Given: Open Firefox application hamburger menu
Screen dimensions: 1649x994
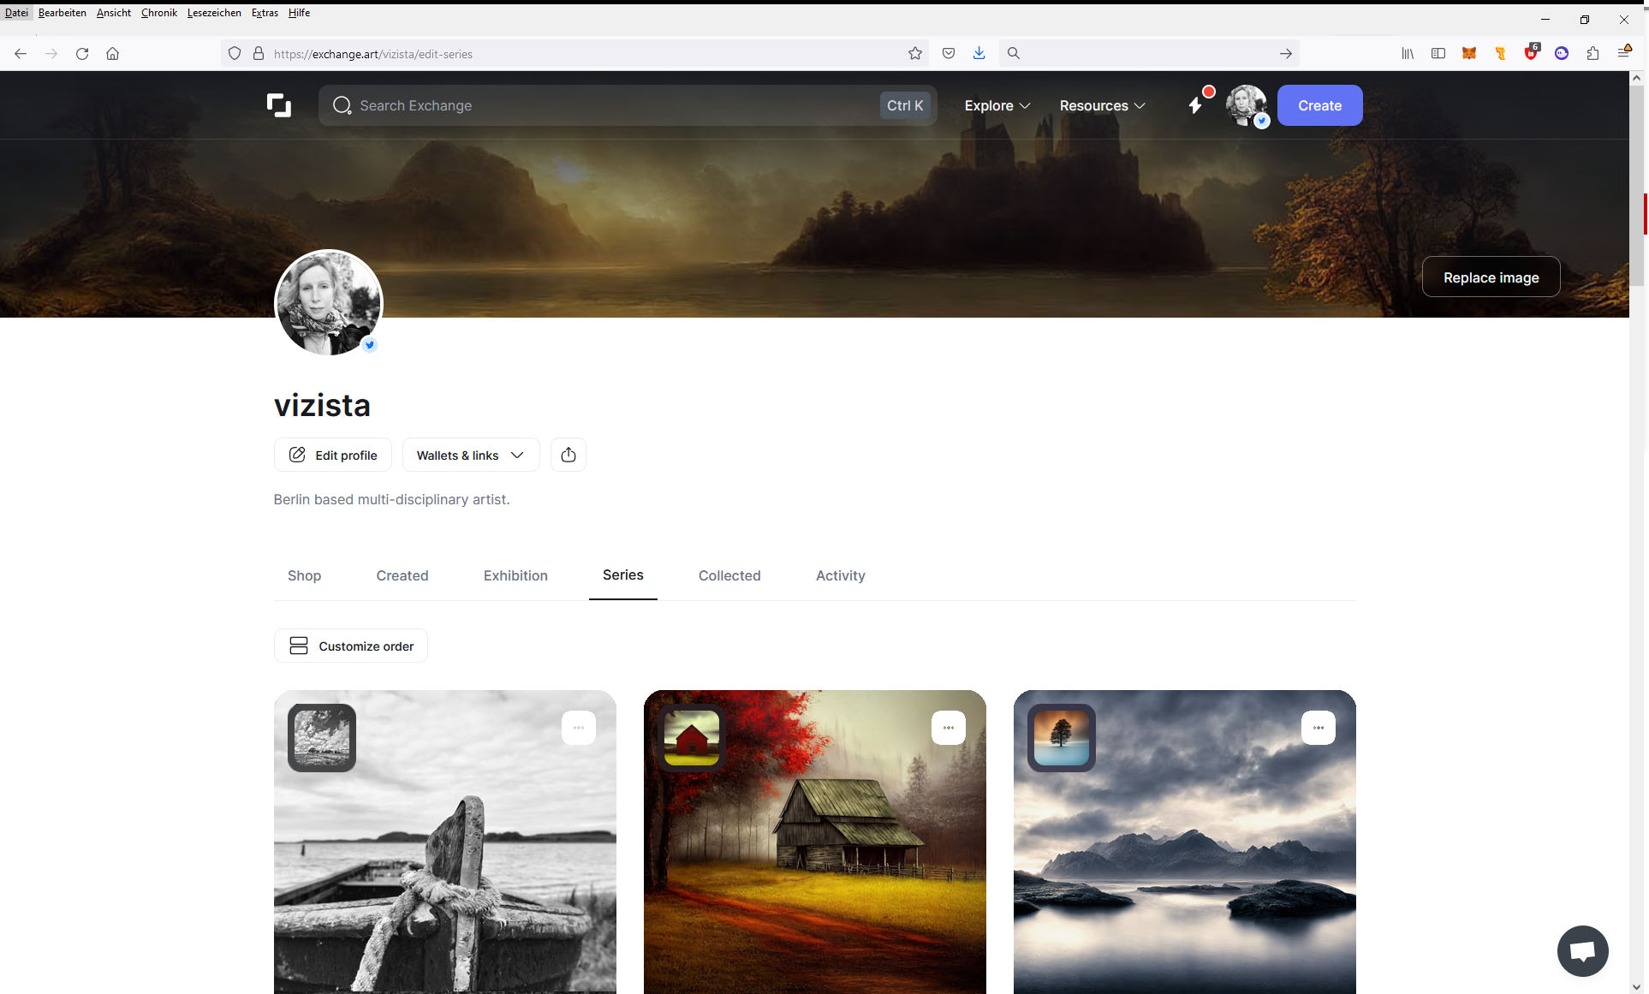Looking at the screenshot, I should coord(1624,53).
